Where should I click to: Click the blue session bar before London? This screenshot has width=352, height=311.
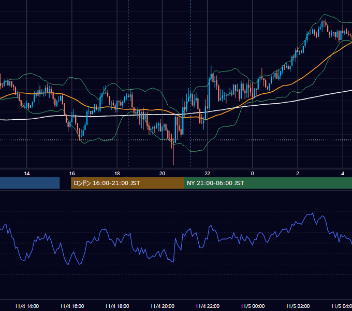30,183
